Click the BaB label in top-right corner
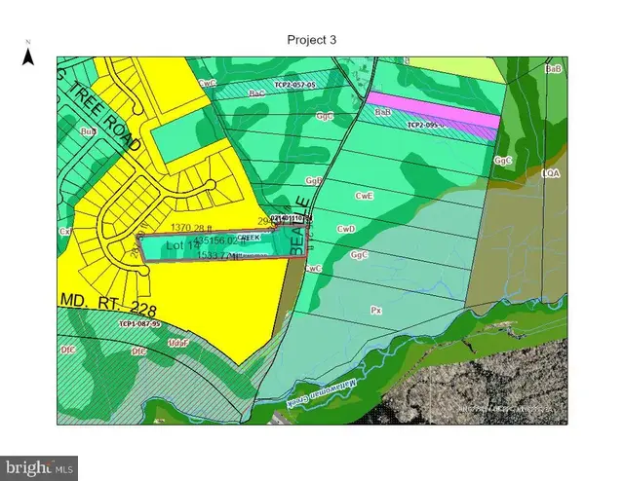 click(x=554, y=69)
